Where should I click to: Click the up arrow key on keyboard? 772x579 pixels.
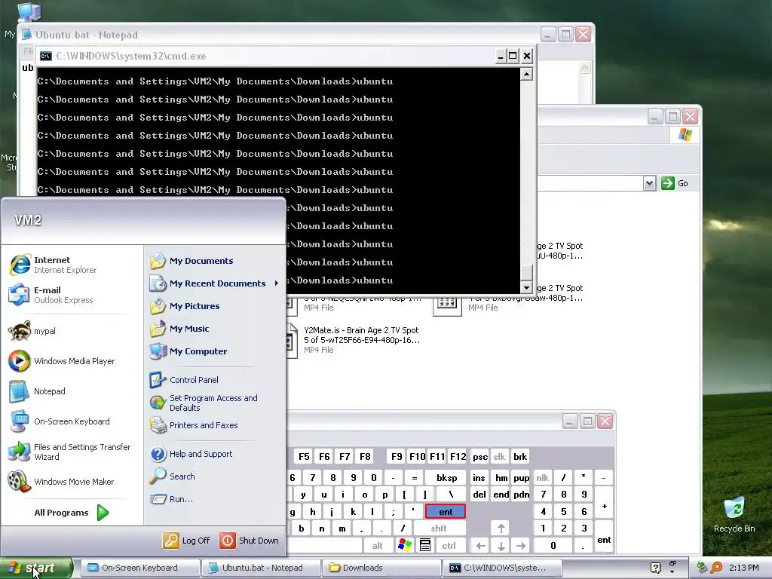(501, 528)
